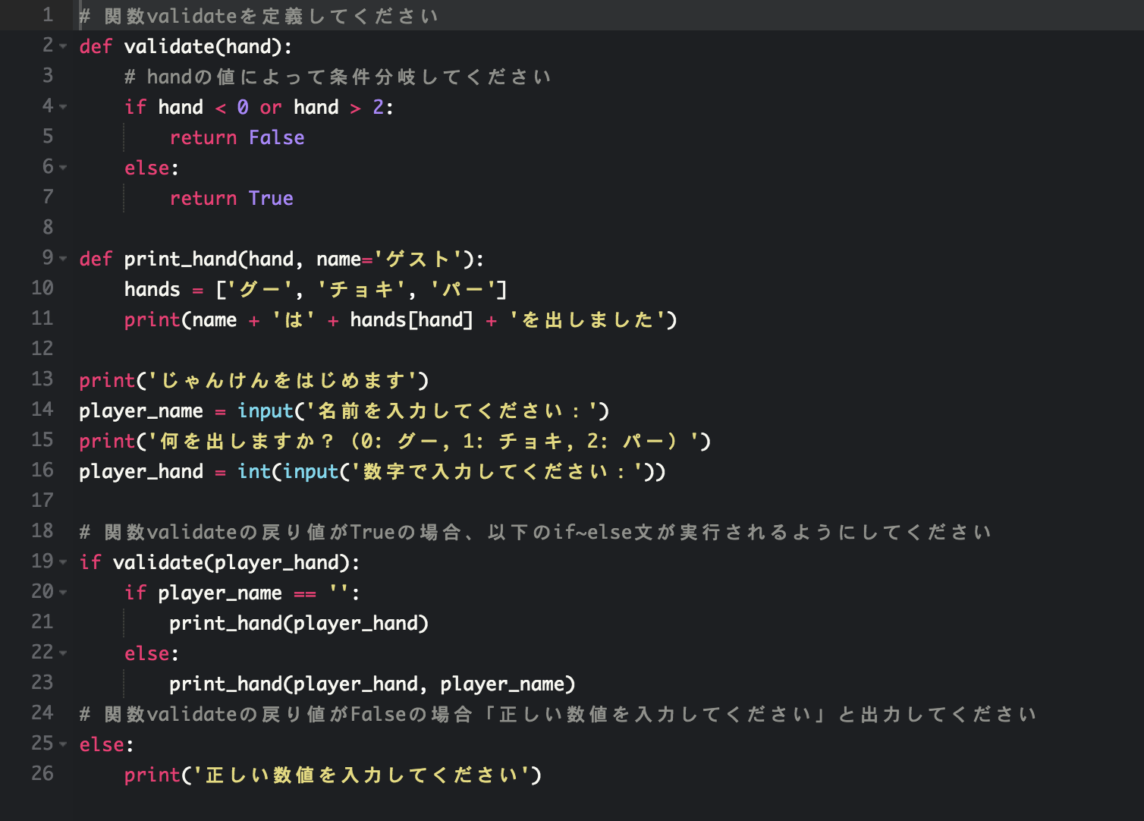Place cursor on the word validate
This screenshot has height=821, width=1144.
[171, 46]
